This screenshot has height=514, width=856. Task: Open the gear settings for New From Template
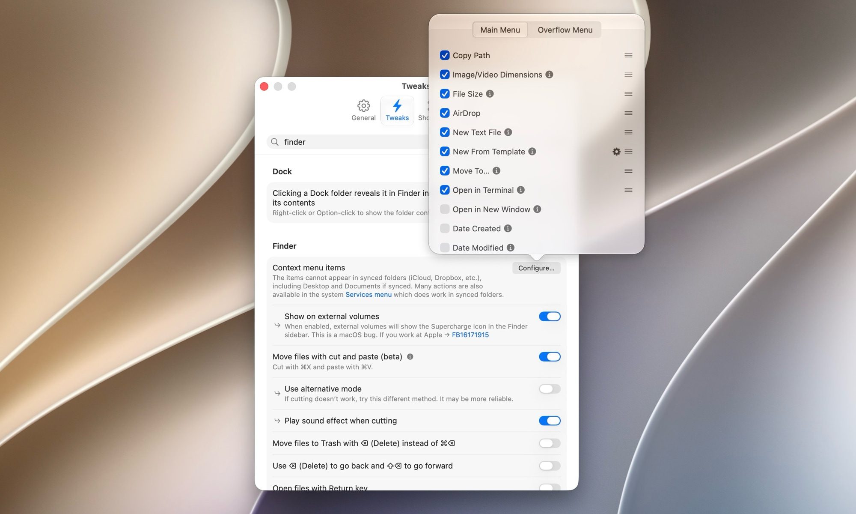pyautogui.click(x=616, y=152)
